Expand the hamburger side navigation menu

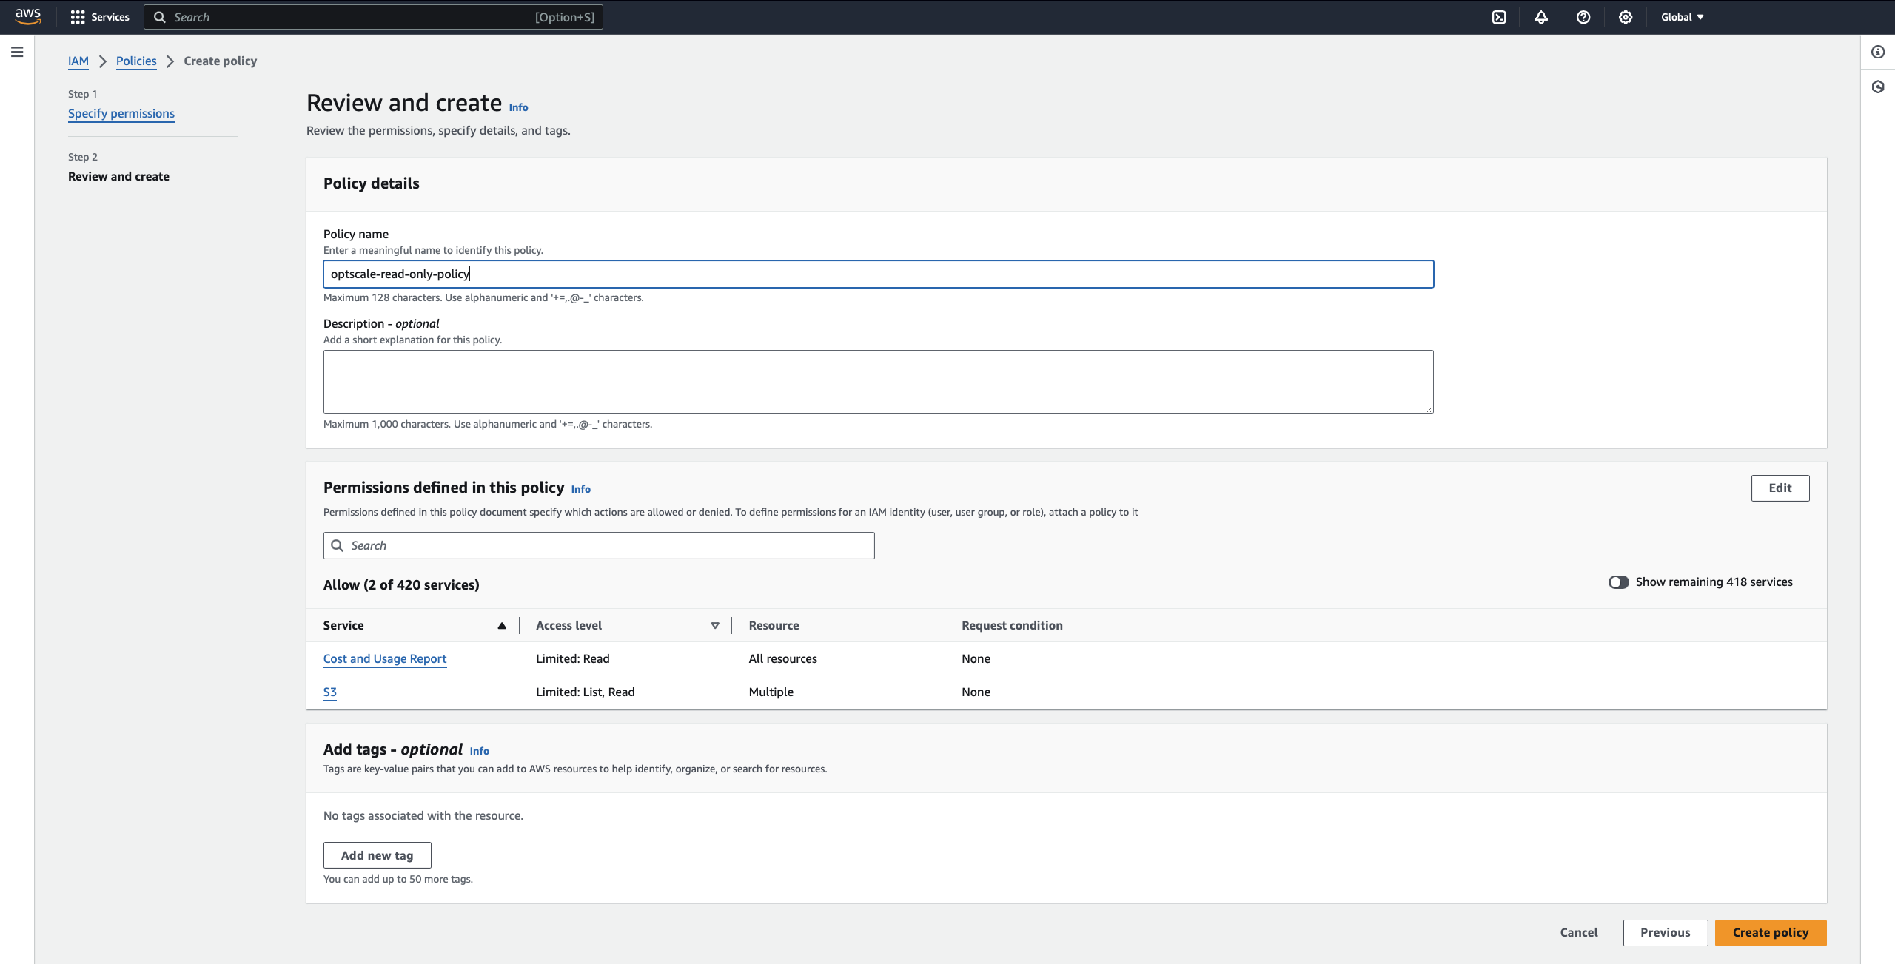coord(17,52)
